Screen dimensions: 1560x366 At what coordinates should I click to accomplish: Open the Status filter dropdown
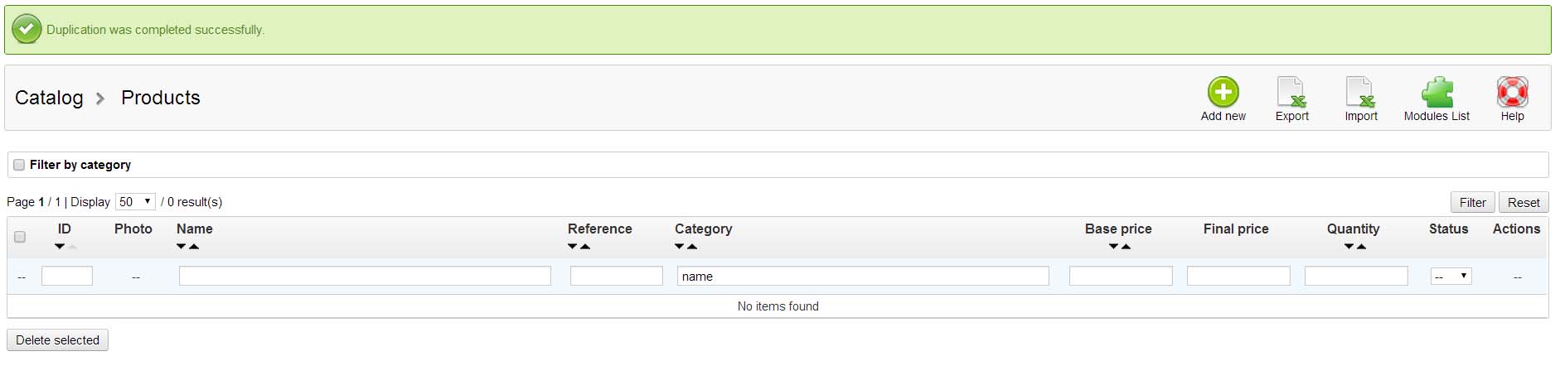click(x=1451, y=277)
